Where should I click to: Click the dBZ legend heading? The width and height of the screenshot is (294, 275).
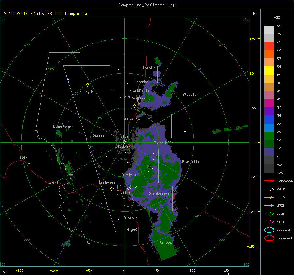pos(277,17)
